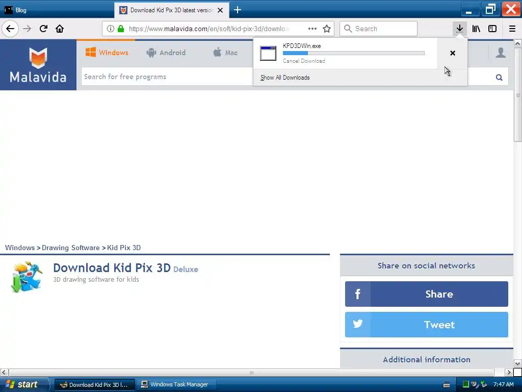Viewport: 522px width, 392px height.
Task: Click the green secure padlock icon
Action: point(121,29)
